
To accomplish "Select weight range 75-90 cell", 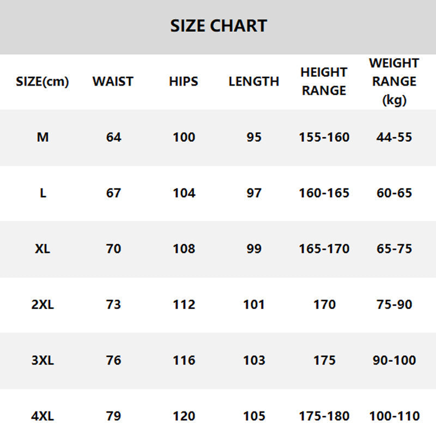I will 394,305.
